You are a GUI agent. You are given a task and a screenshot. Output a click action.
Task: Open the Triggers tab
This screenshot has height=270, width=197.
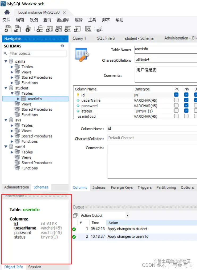tap(144, 188)
